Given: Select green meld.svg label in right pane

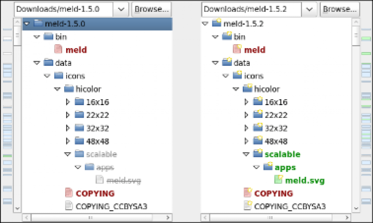Looking at the screenshot, I should [305, 180].
